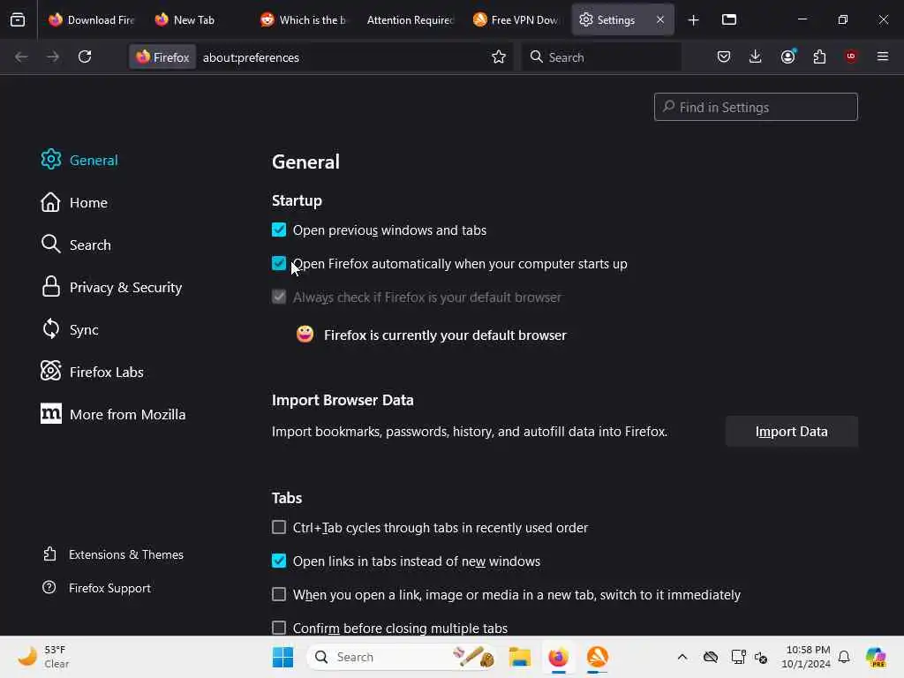Switch to the Which is the b... tab
This screenshot has width=904, height=678.
(x=305, y=20)
